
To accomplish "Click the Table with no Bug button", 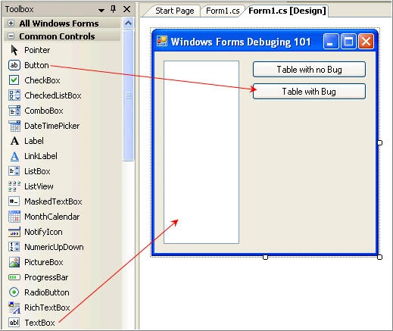I will 309,69.
